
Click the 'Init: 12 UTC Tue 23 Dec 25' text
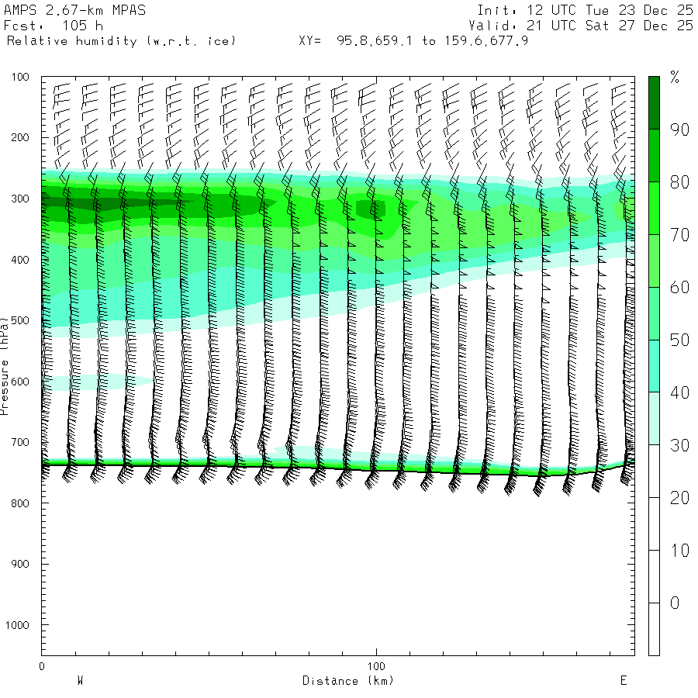click(x=586, y=10)
